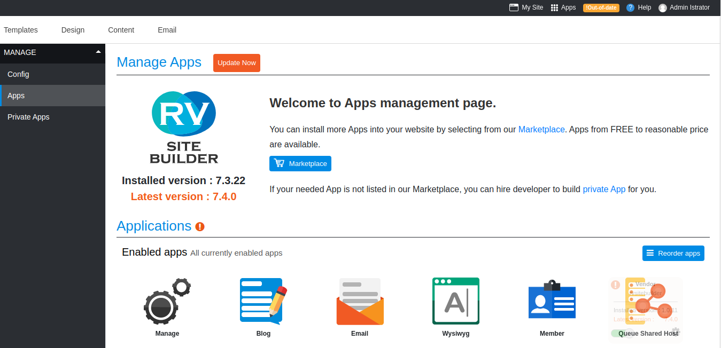Open the Email app envelope icon
Image resolution: width=721 pixels, height=348 pixels.
coord(360,302)
